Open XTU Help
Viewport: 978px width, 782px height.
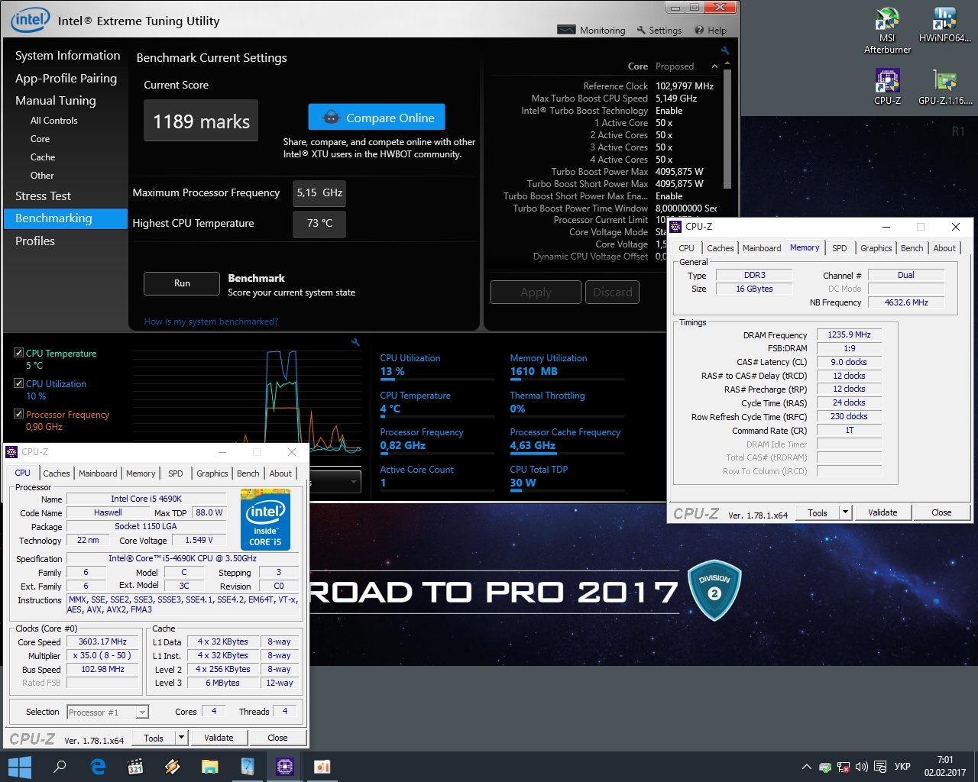pyautogui.click(x=711, y=30)
